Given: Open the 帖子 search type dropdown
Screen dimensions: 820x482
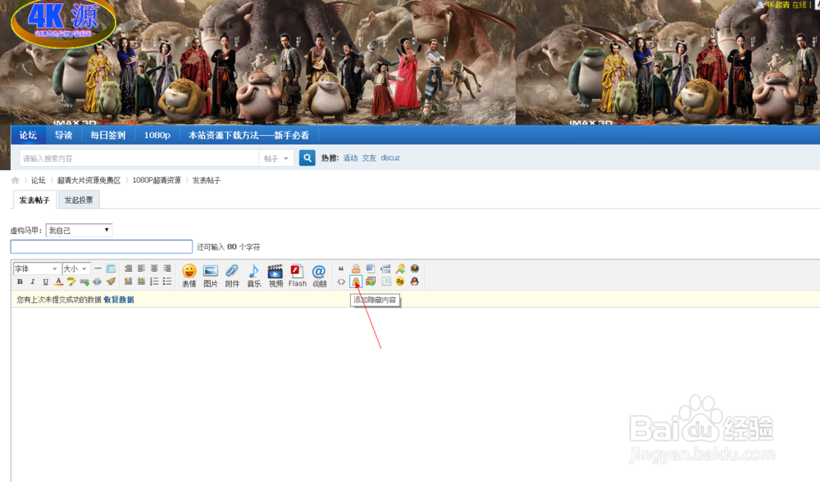Looking at the screenshot, I should [276, 158].
